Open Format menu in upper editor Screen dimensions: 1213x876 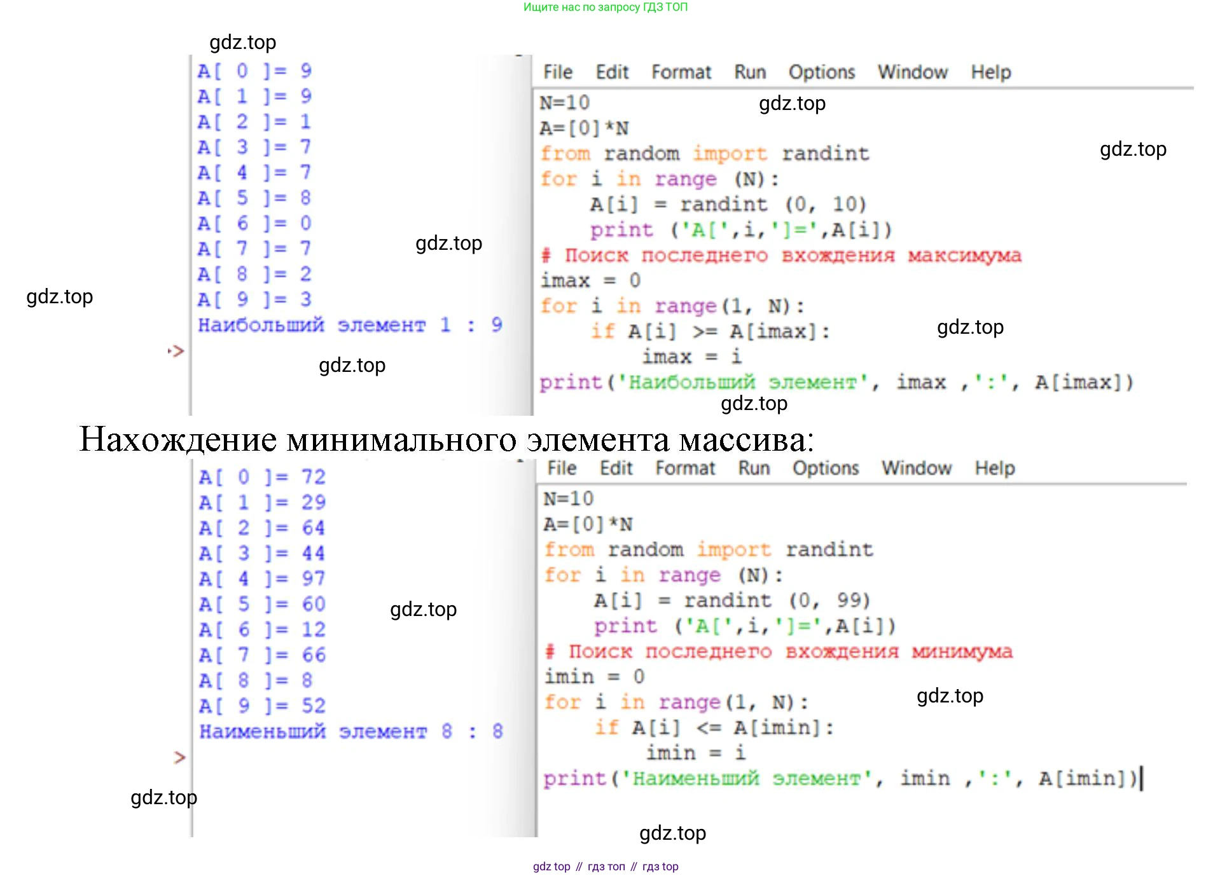pos(681,72)
